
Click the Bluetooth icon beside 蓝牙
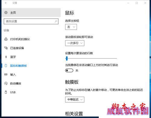point(6,57)
